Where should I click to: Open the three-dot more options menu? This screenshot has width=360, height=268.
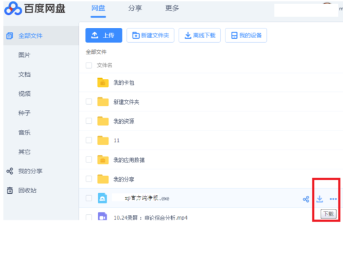pos(333,199)
